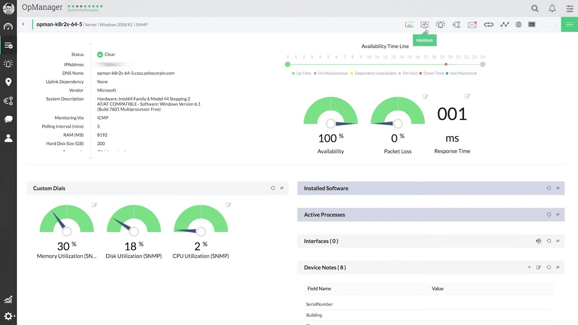
Task: Click the Value column header
Action: pos(438,288)
